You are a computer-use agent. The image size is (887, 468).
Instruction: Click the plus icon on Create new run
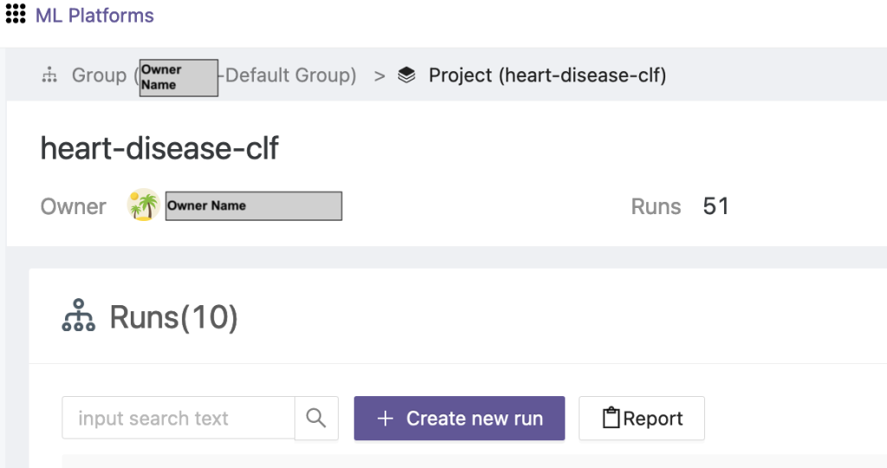click(385, 419)
